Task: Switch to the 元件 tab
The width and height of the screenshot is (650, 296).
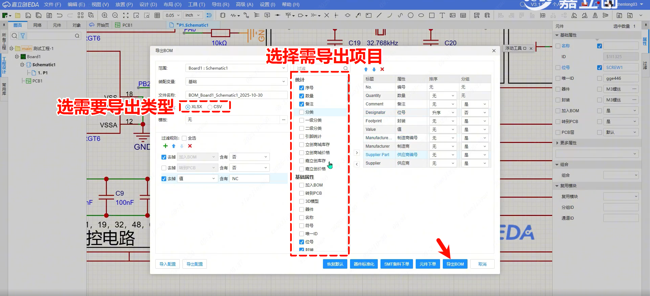Action: click(57, 25)
